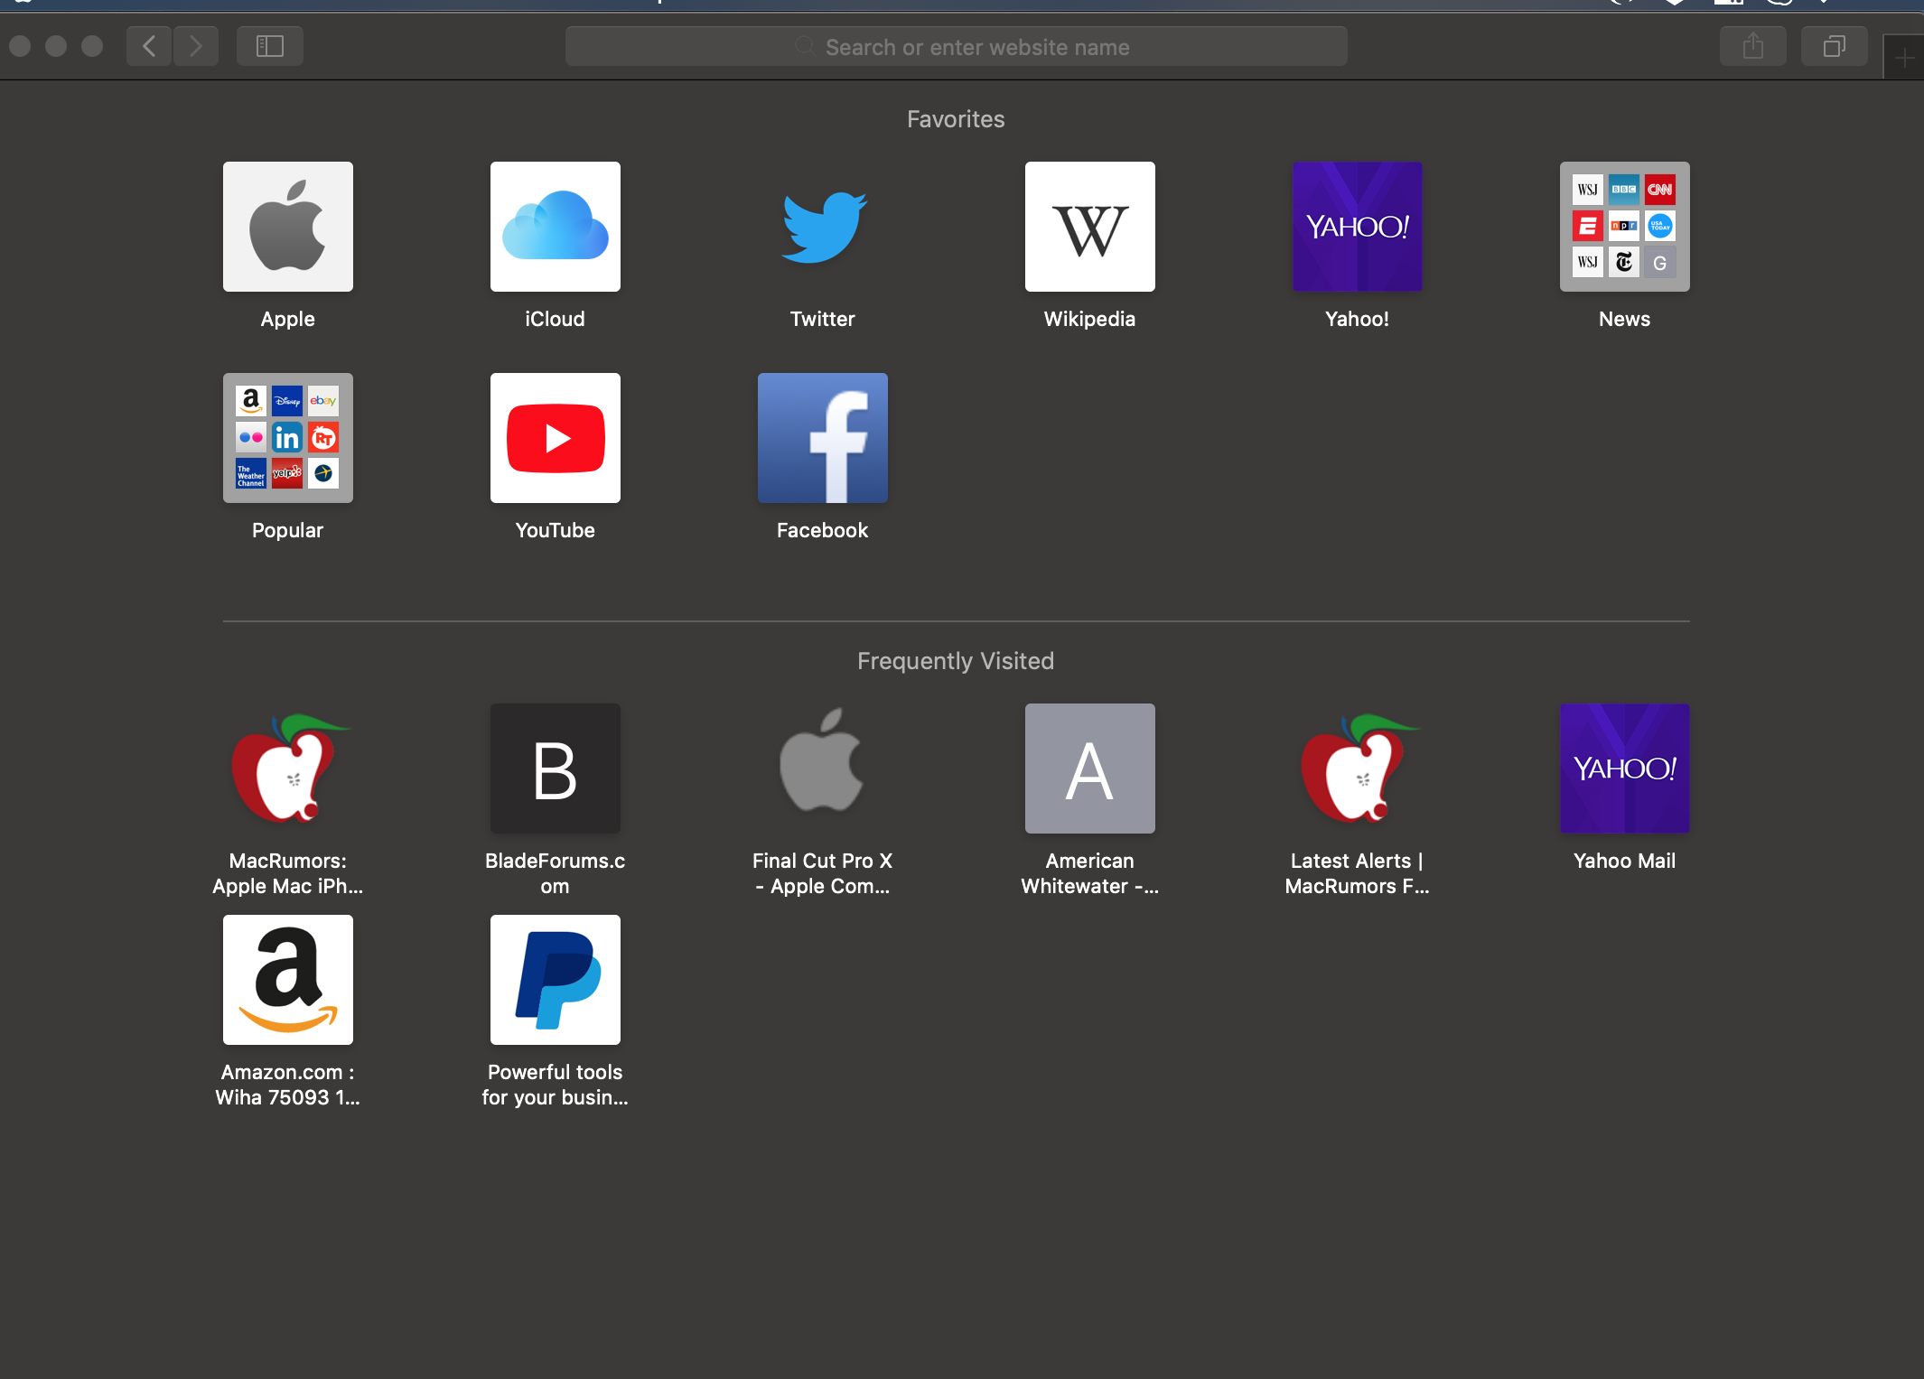Screen dimensions: 1924x1379
Task: Click the YouTube label text
Action: 555,530
